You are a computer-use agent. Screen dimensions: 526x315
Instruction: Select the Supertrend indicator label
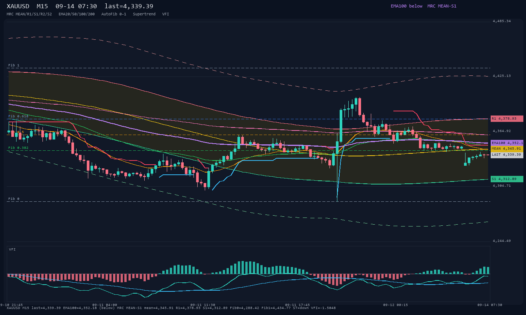click(x=144, y=14)
